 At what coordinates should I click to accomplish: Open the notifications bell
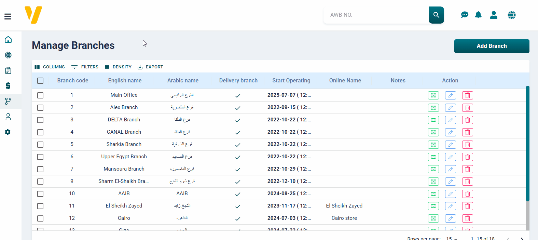click(478, 15)
